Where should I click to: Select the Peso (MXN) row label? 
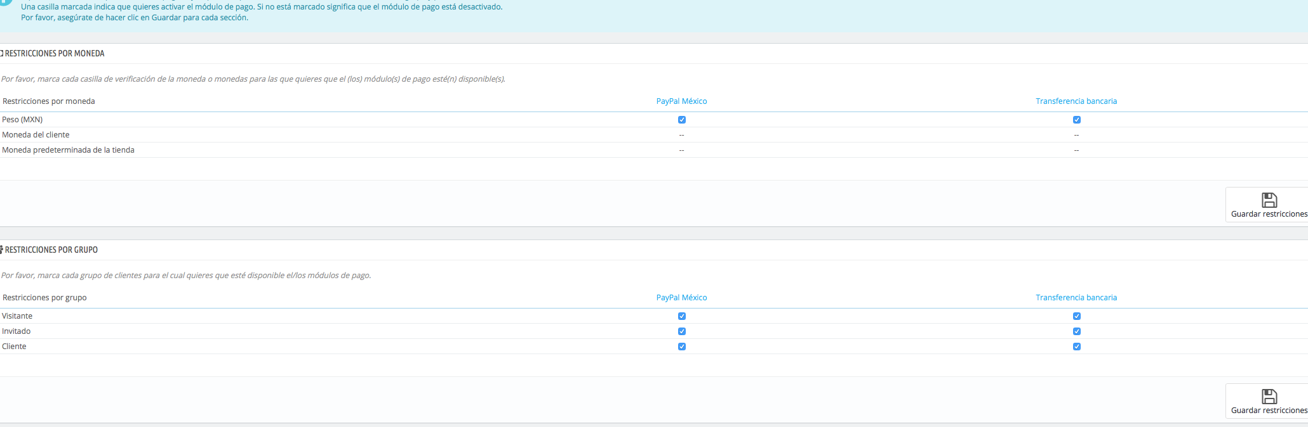[22, 120]
